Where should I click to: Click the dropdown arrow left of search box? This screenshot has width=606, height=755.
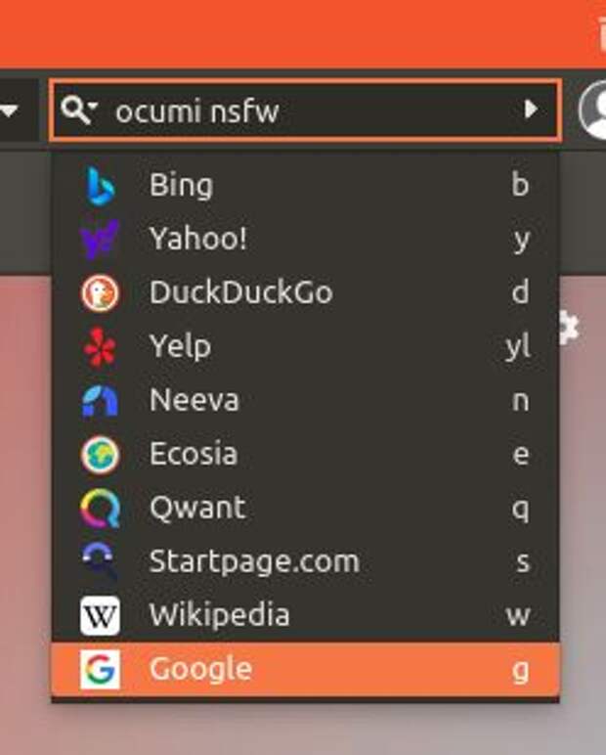pos(9,111)
